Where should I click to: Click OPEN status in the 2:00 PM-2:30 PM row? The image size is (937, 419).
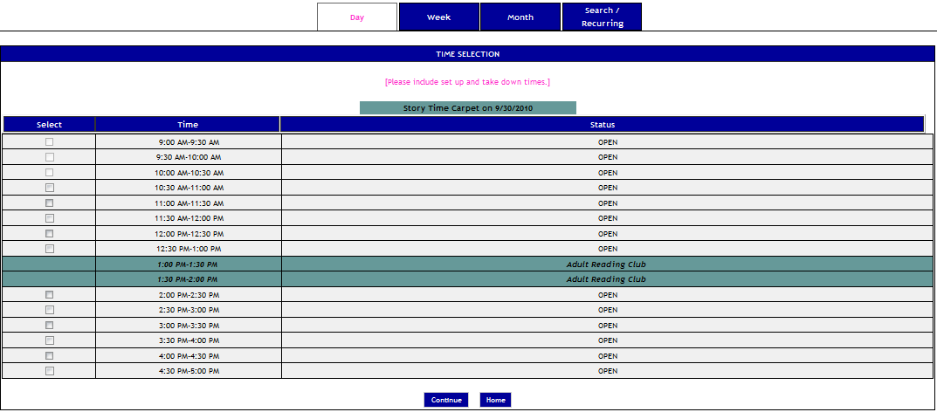point(607,295)
